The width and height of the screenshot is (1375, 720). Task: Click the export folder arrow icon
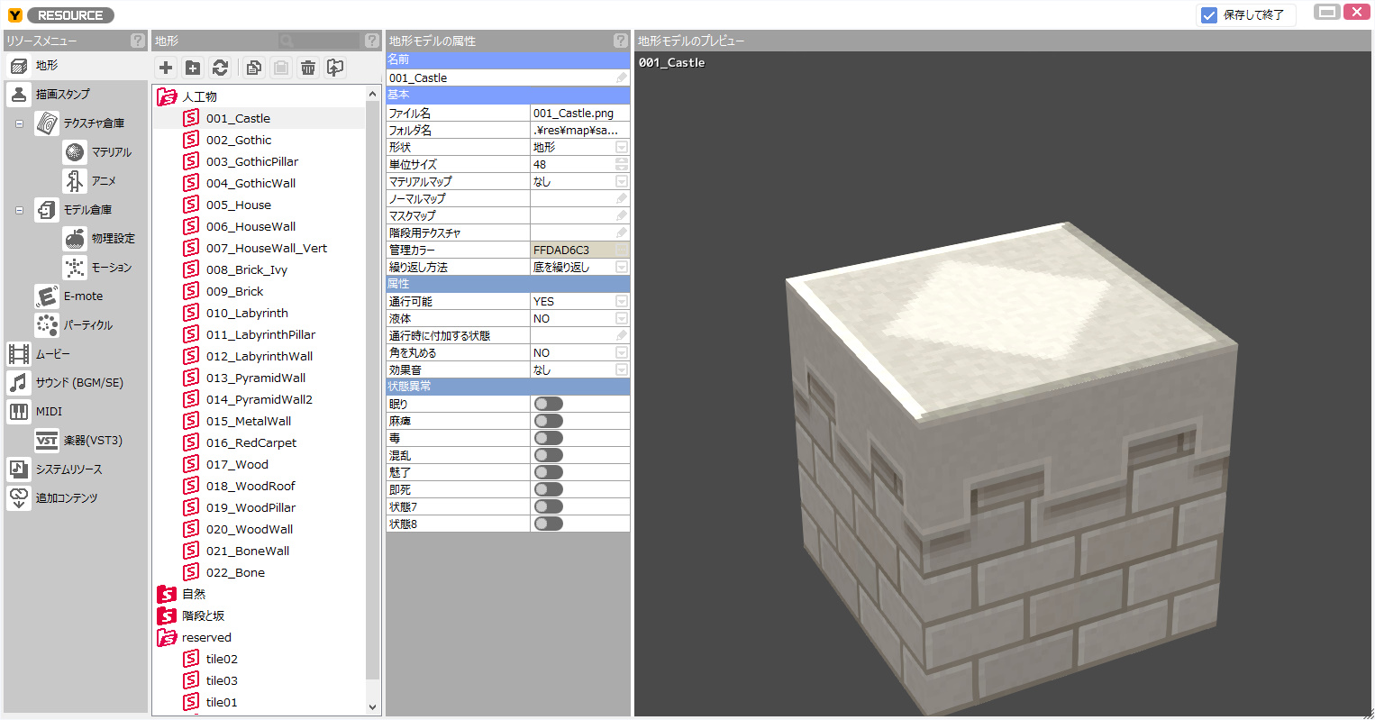[335, 68]
